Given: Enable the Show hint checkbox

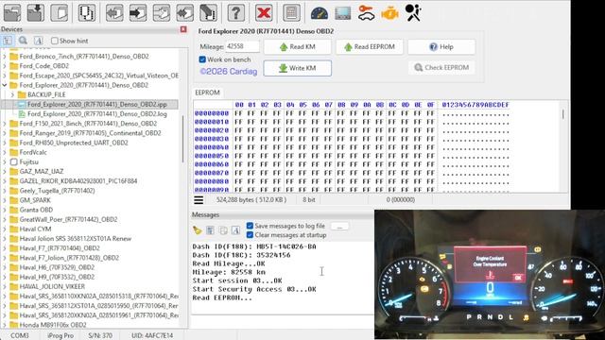Looking at the screenshot, I should [55, 41].
